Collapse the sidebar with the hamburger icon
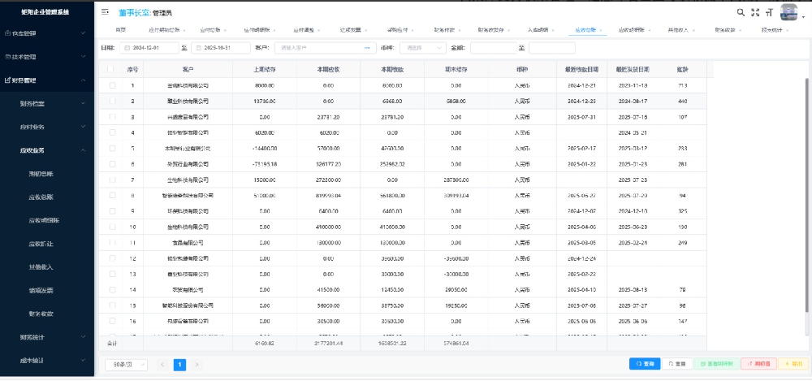This screenshot has width=812, height=381. (x=106, y=12)
